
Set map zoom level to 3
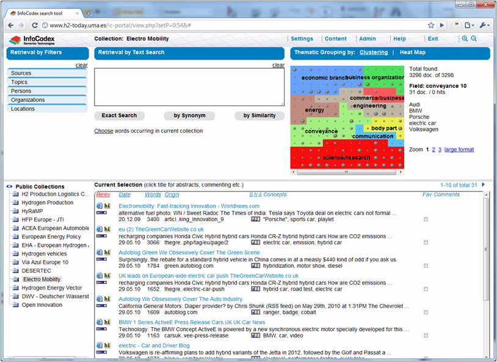pos(440,149)
